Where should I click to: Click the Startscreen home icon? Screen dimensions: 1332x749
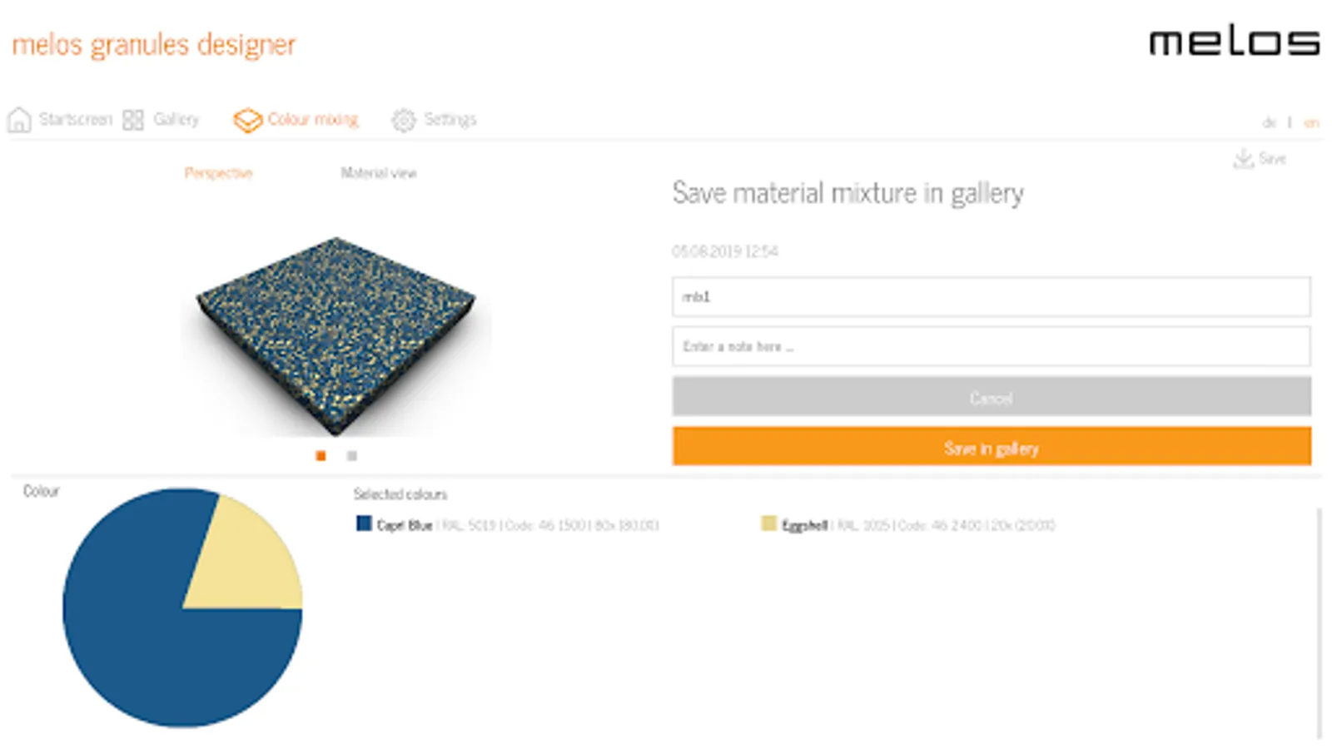tap(19, 120)
